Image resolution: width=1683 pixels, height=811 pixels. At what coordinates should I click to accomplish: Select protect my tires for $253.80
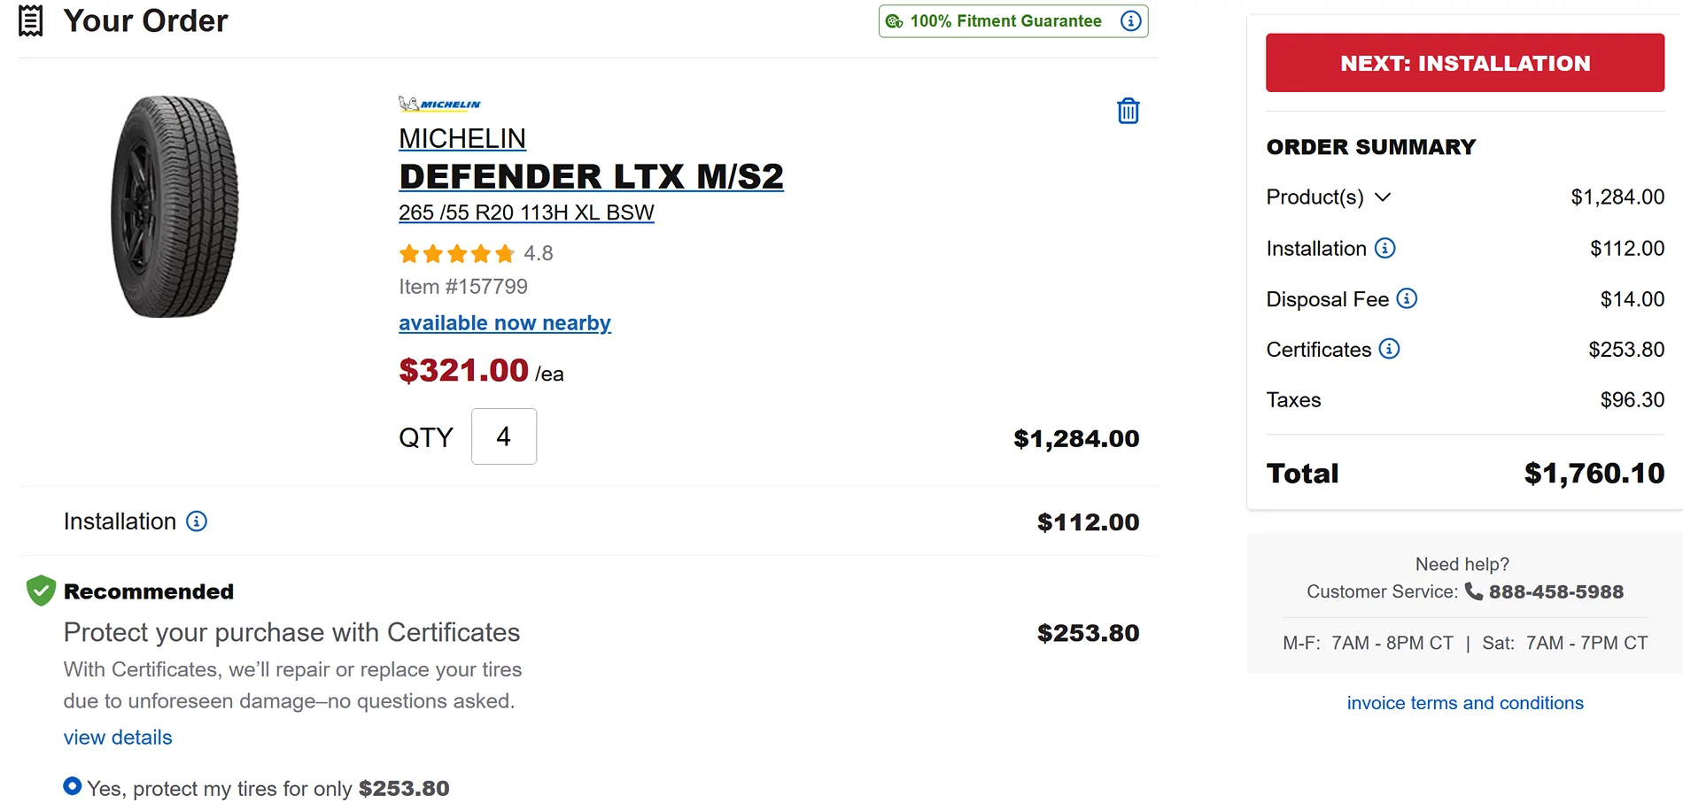pos(72,784)
